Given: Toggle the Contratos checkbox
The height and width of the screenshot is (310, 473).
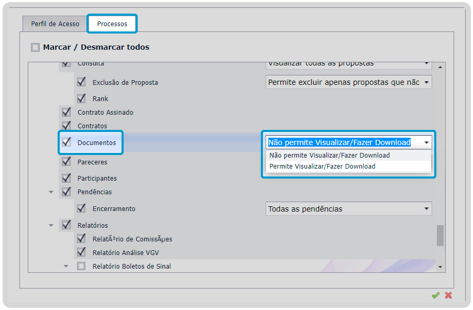Looking at the screenshot, I should pyautogui.click(x=67, y=126).
